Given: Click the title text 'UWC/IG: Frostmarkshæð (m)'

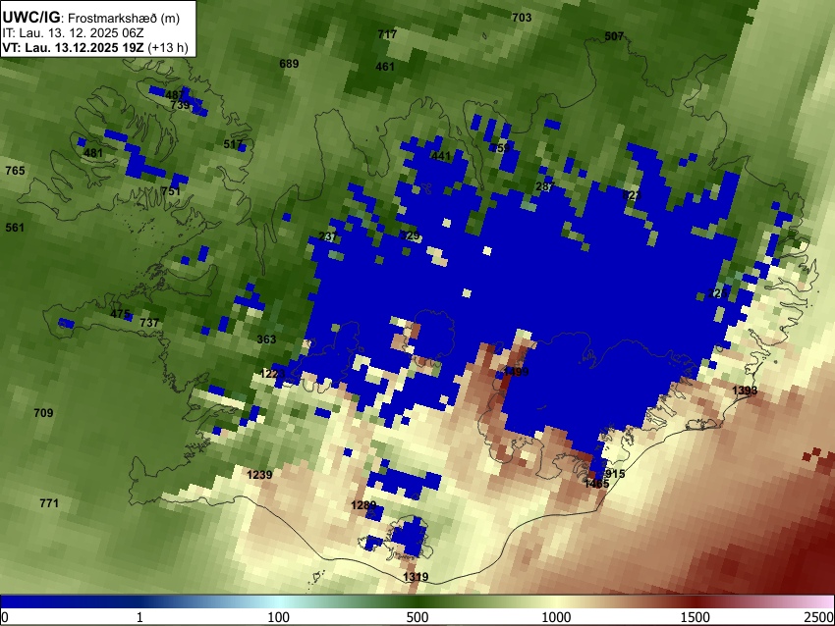Looking at the screenshot, I should point(91,18).
